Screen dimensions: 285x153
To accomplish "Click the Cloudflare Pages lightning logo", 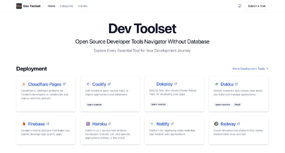I will (24, 84).
